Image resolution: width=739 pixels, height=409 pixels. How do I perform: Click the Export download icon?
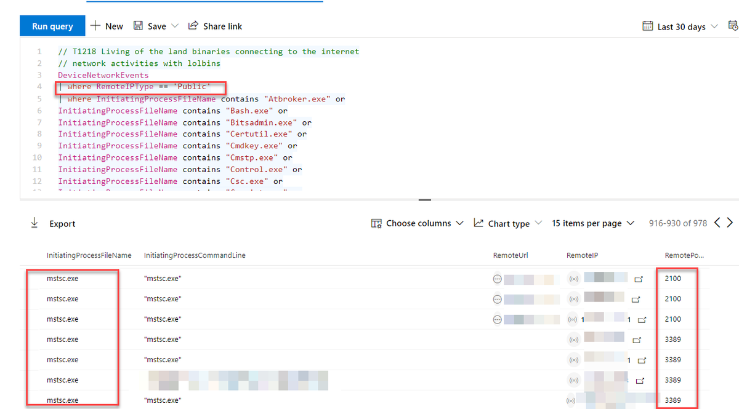click(x=34, y=223)
